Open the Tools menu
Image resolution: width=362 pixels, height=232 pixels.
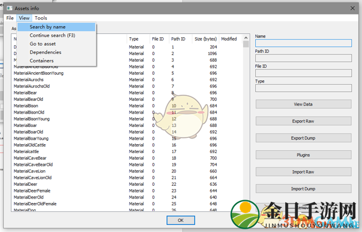coord(41,18)
